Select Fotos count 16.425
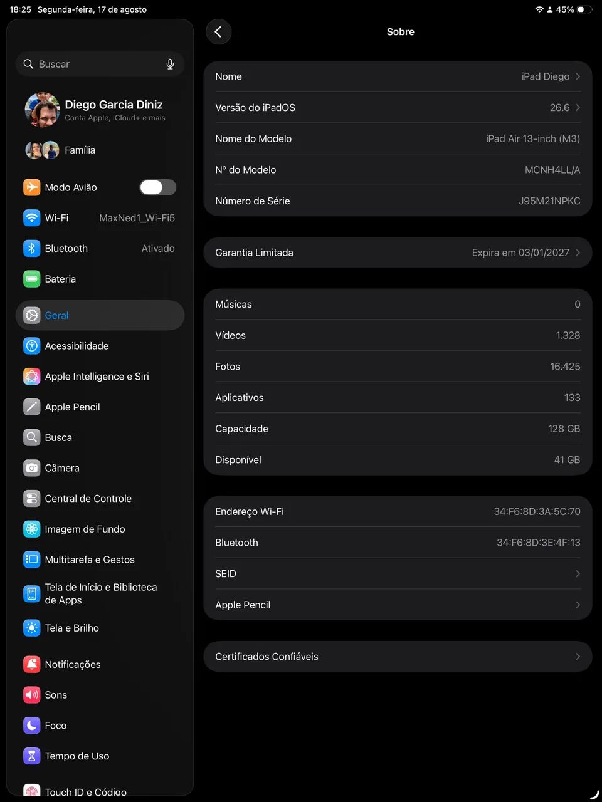This screenshot has width=602, height=802. [565, 367]
